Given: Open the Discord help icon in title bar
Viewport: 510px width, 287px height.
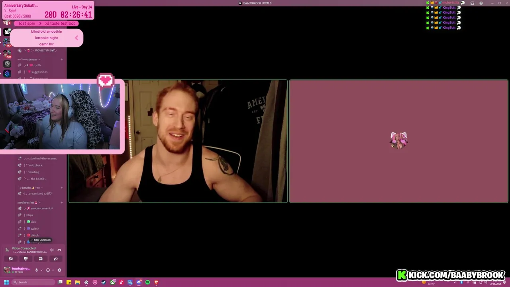Looking at the screenshot, I should tap(481, 3).
